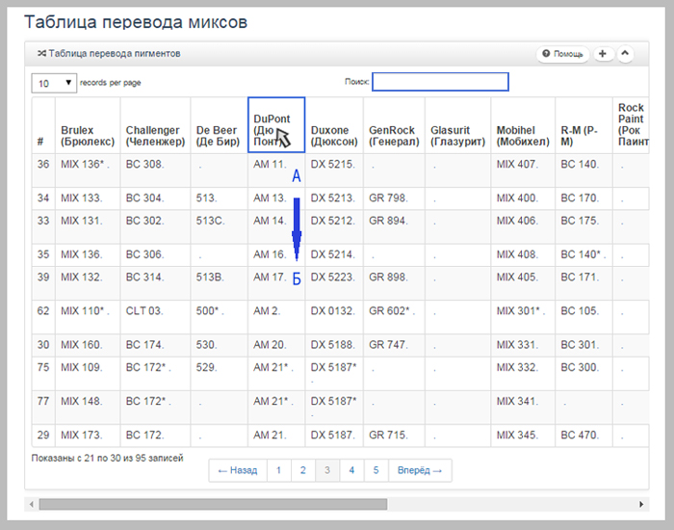This screenshot has width=674, height=530.
Task: Sort by Duxone (Дюксон) column header
Action: coord(334,125)
